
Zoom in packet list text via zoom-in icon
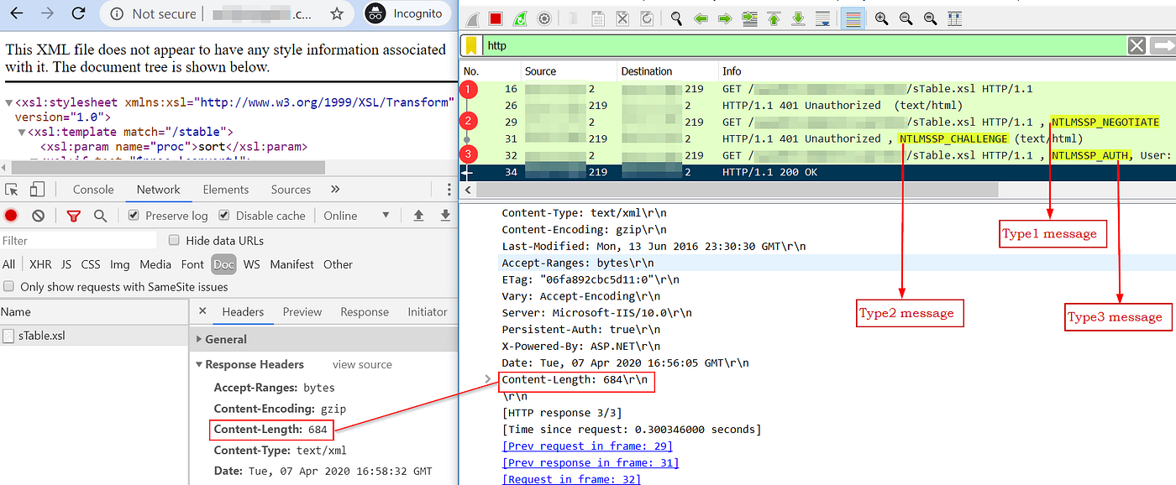881,18
